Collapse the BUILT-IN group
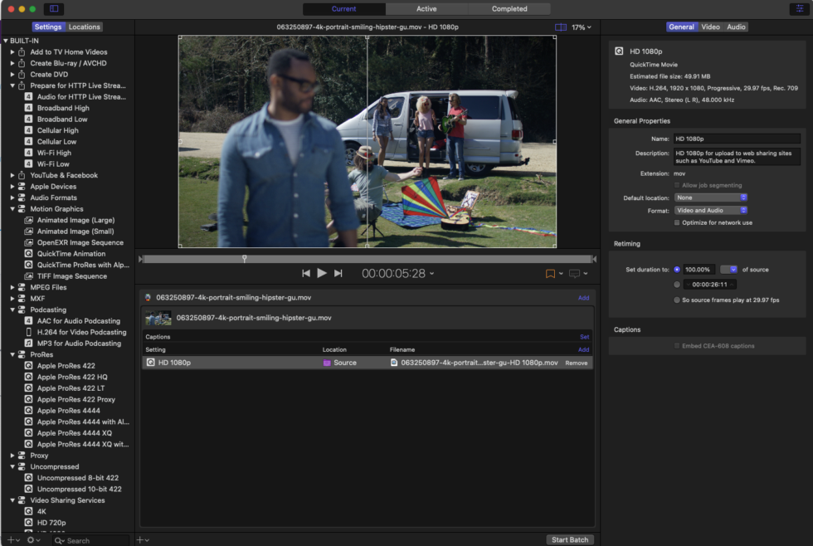Viewport: 813px width, 546px height. (x=6, y=41)
